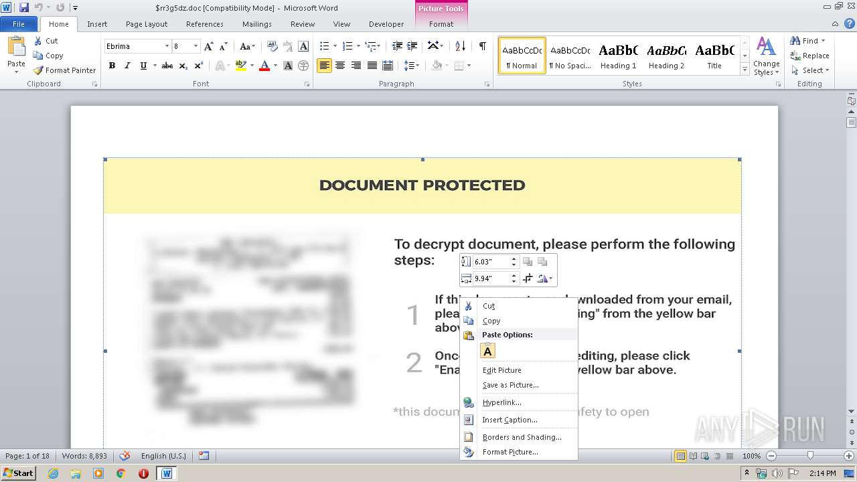
Task: Click the Zoom level 100% button
Action: click(x=751, y=456)
